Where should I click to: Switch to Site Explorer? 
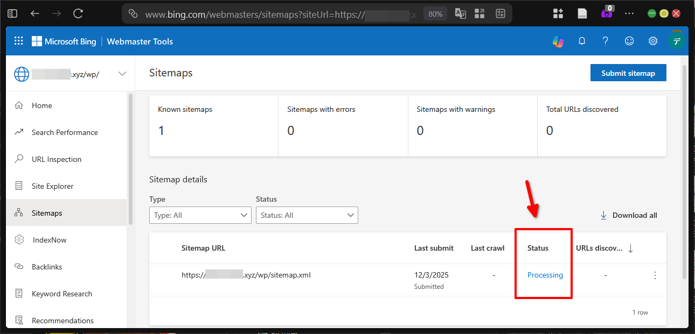(x=53, y=186)
